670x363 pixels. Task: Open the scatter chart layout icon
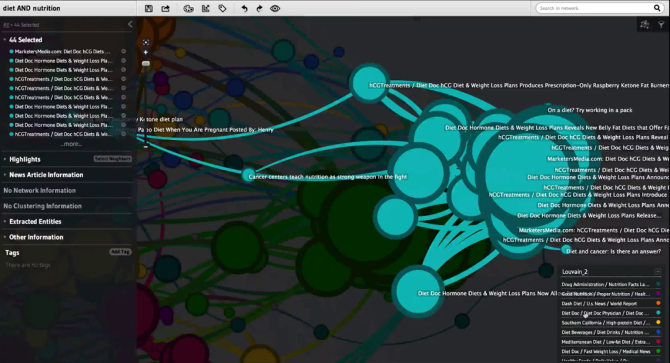coord(206,9)
